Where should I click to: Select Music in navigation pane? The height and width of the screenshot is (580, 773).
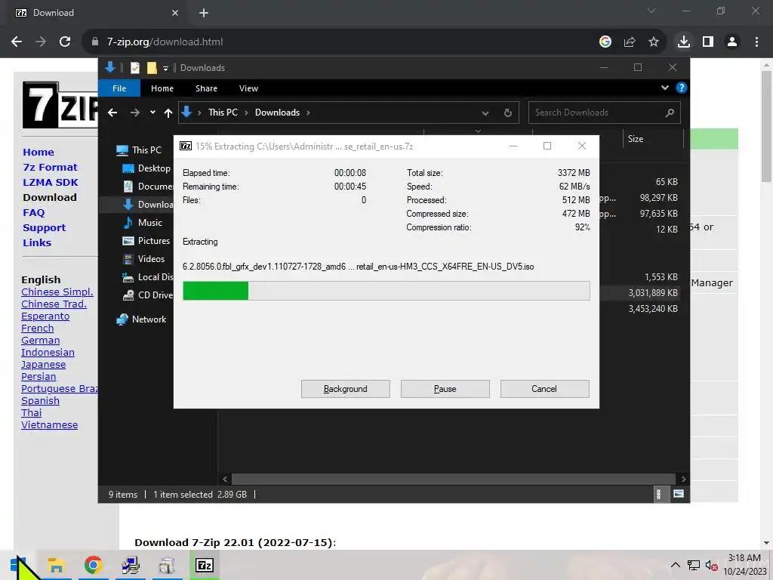pyautogui.click(x=143, y=223)
